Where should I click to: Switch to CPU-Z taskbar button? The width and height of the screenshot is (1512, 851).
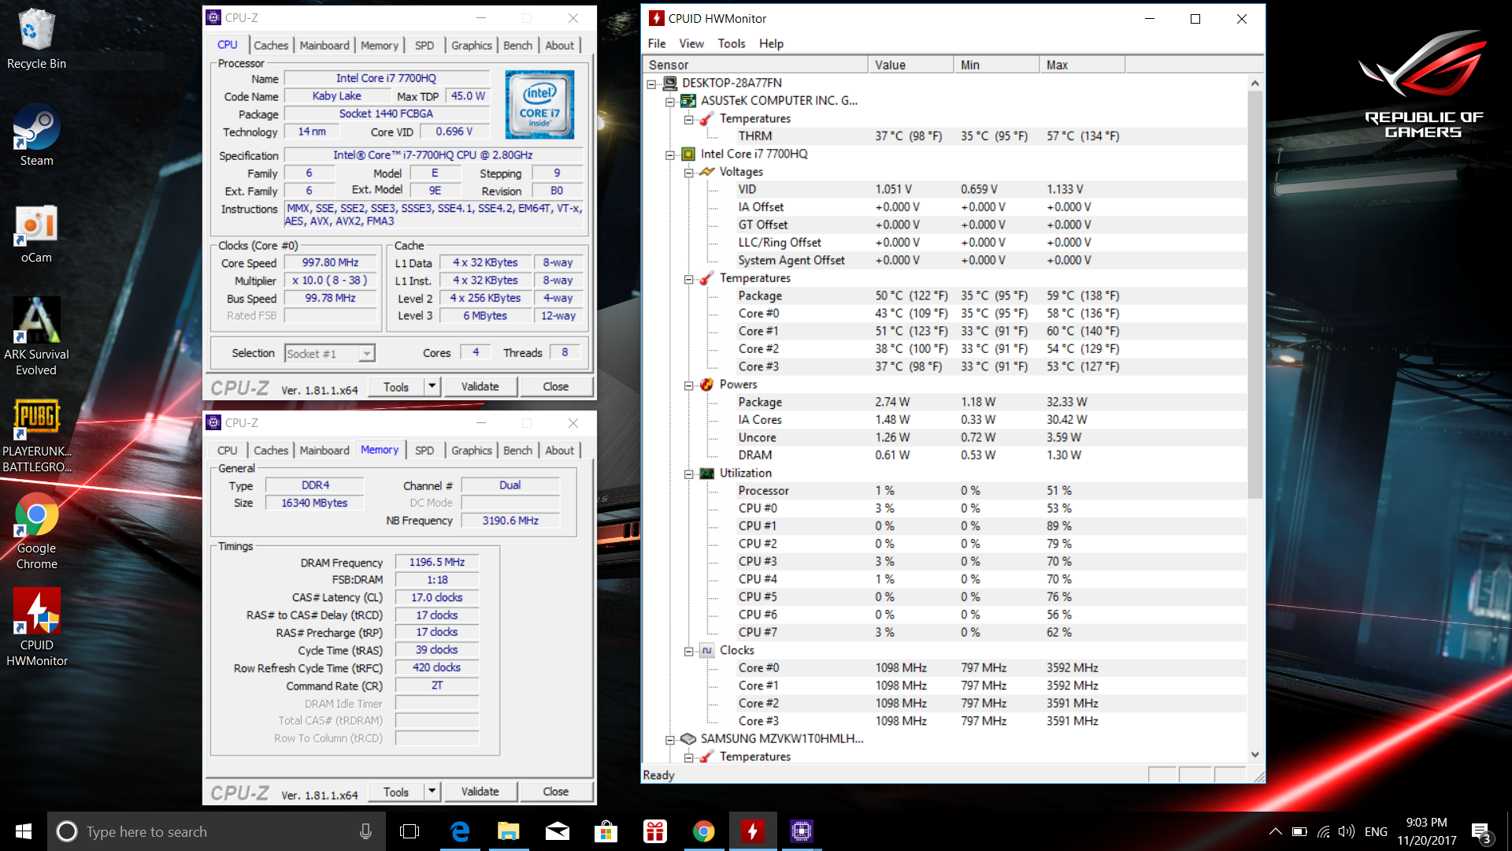point(802,831)
